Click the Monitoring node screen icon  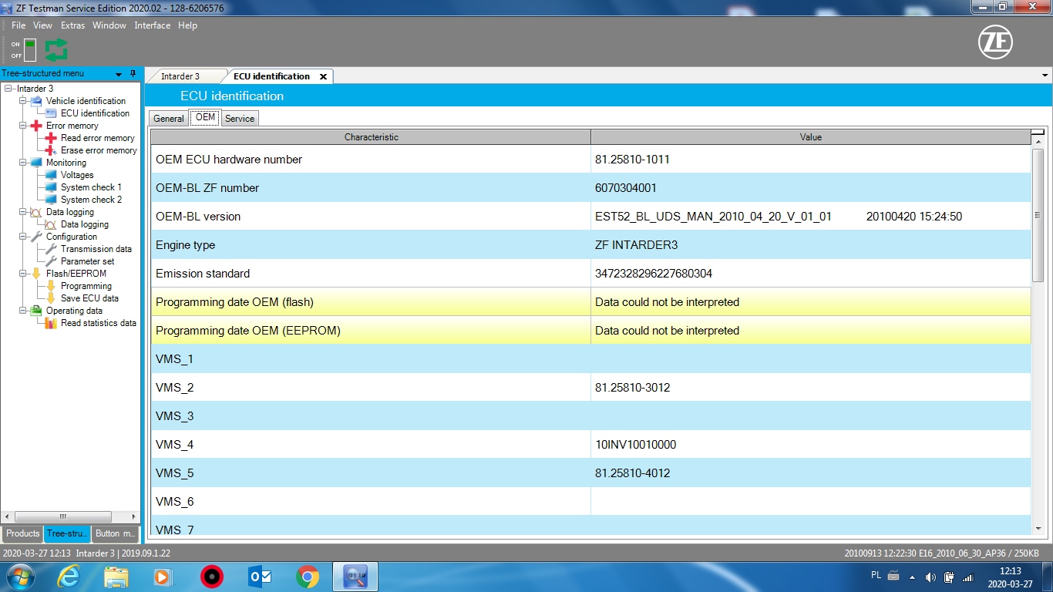(36, 163)
